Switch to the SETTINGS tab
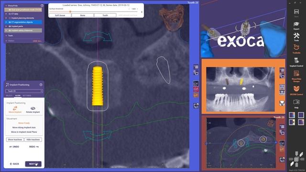Screen dimensions: 306x172 click(x=27, y=96)
